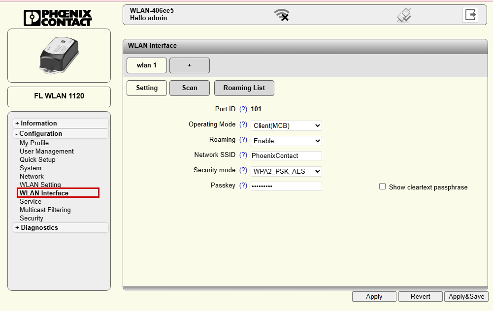This screenshot has width=493, height=311.
Task: Click the help icon beside Roaming
Action: [243, 140]
